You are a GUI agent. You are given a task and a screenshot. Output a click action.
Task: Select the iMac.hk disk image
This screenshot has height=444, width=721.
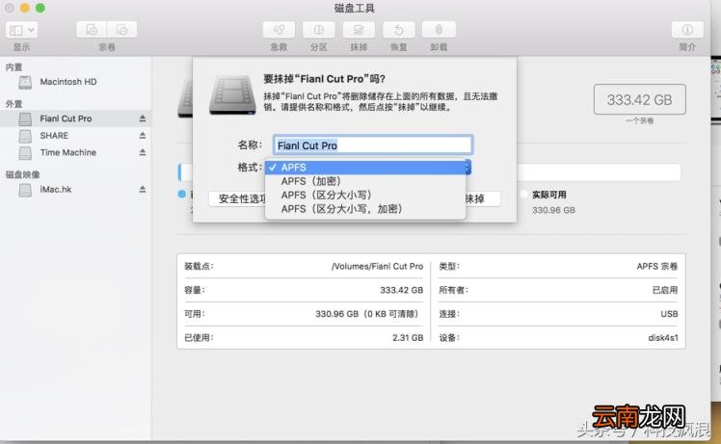point(56,190)
